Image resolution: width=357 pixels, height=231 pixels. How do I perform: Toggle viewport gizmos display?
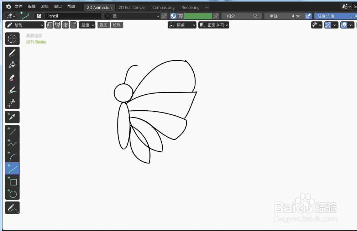pos(328,25)
